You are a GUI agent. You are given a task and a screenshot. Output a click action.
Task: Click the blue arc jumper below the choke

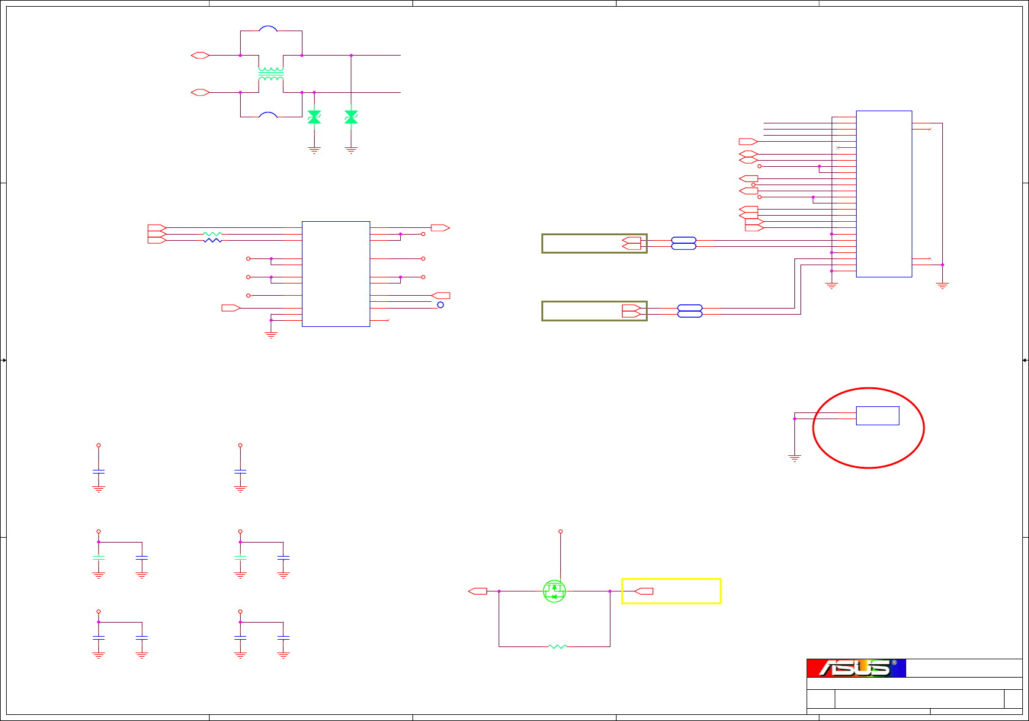(x=268, y=115)
